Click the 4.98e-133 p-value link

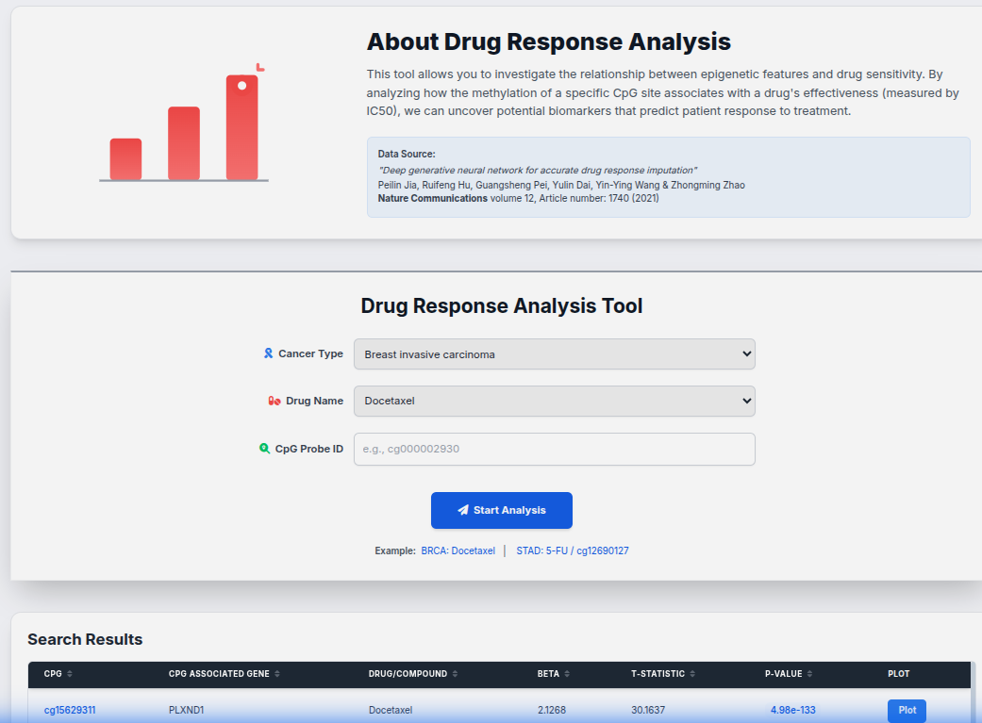[x=792, y=710]
